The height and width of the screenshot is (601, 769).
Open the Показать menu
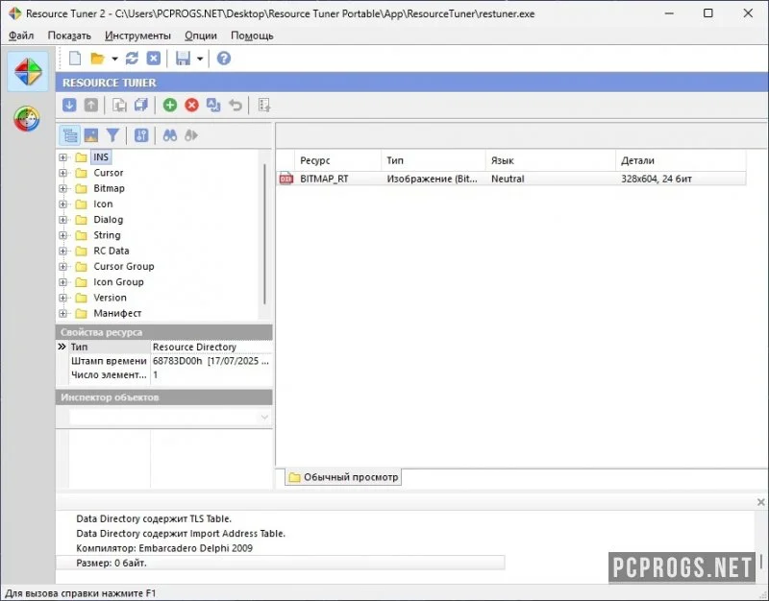click(69, 36)
